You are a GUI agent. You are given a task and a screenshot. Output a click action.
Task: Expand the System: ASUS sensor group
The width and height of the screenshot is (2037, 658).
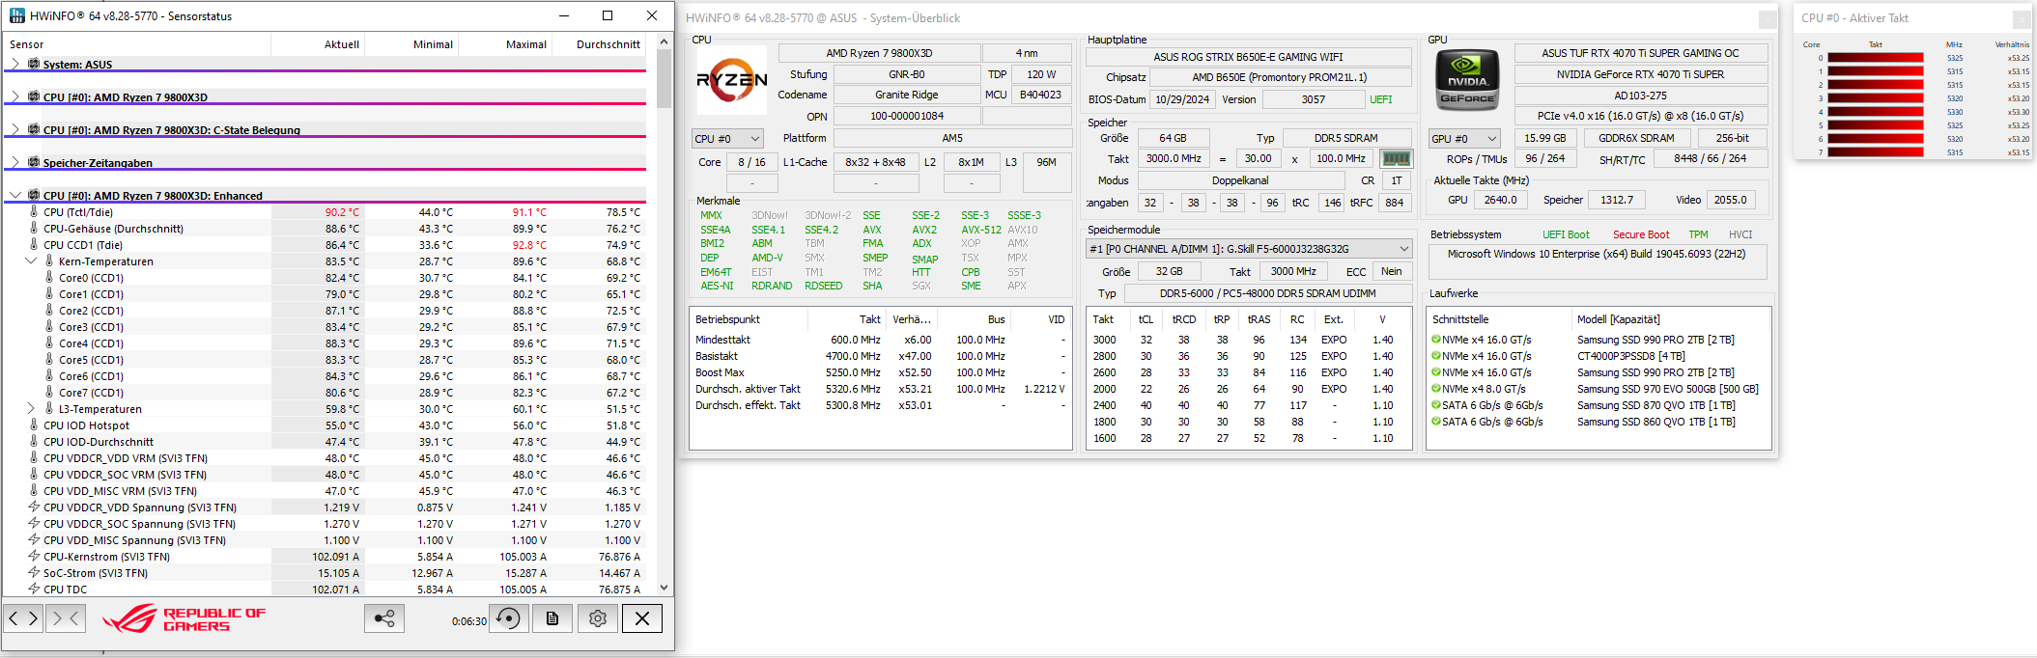tap(15, 64)
